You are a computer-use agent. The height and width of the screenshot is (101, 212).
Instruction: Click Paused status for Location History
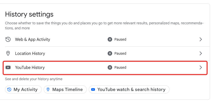120,53
